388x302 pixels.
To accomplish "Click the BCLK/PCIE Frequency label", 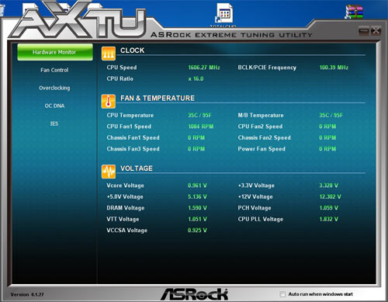I will tap(267, 68).
